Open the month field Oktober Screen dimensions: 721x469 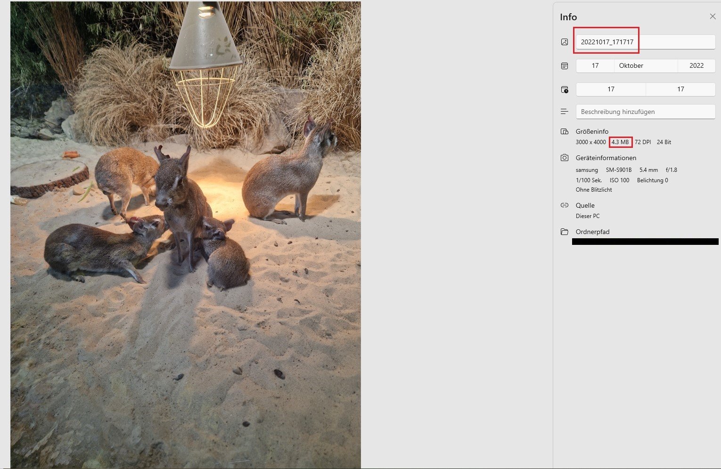(x=645, y=66)
